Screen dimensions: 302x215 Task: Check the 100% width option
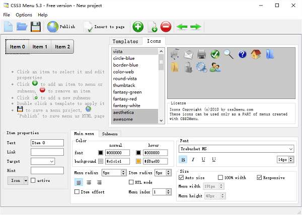[x=220, y=178]
